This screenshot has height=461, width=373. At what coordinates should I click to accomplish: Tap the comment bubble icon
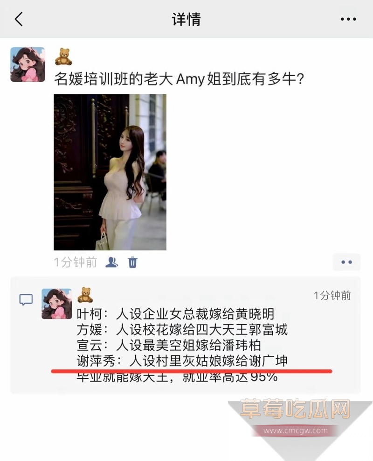click(x=26, y=299)
